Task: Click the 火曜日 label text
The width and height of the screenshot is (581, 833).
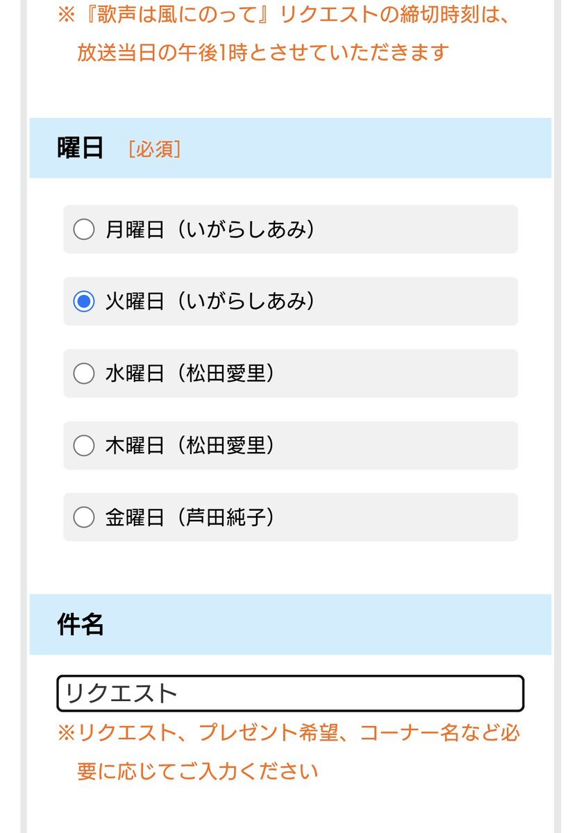Action: coord(135,301)
